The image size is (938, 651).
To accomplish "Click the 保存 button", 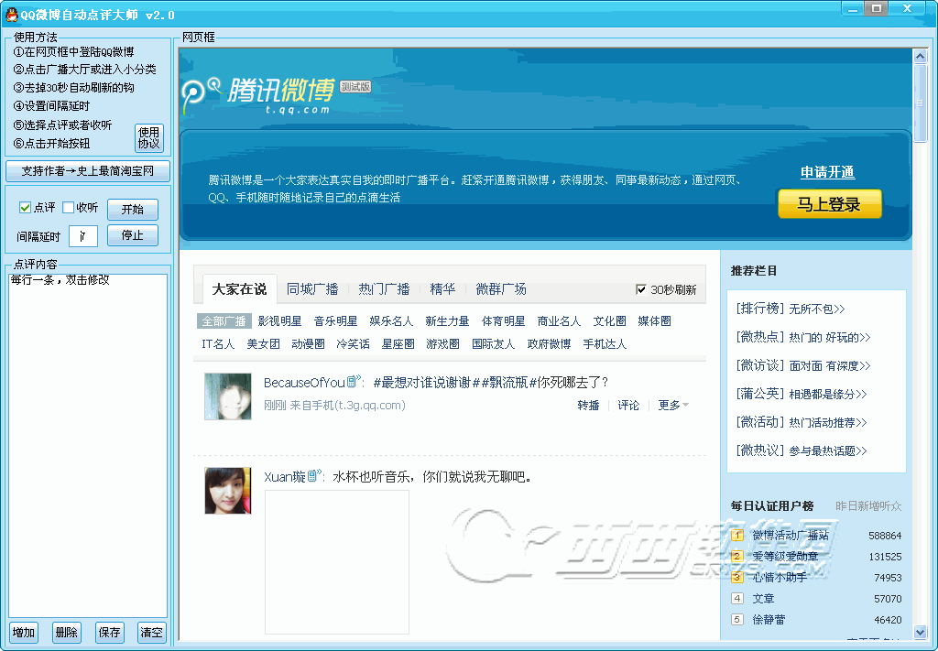I will point(110,633).
